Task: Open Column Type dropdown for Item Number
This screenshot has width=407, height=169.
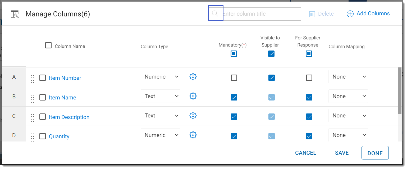Action: 161,77
